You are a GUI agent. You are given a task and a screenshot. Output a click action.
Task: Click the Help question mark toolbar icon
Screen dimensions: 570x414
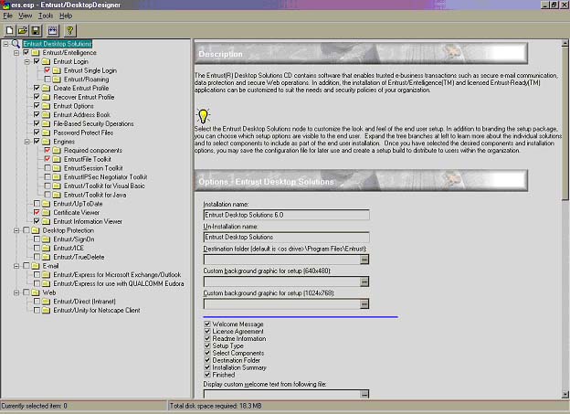69,30
